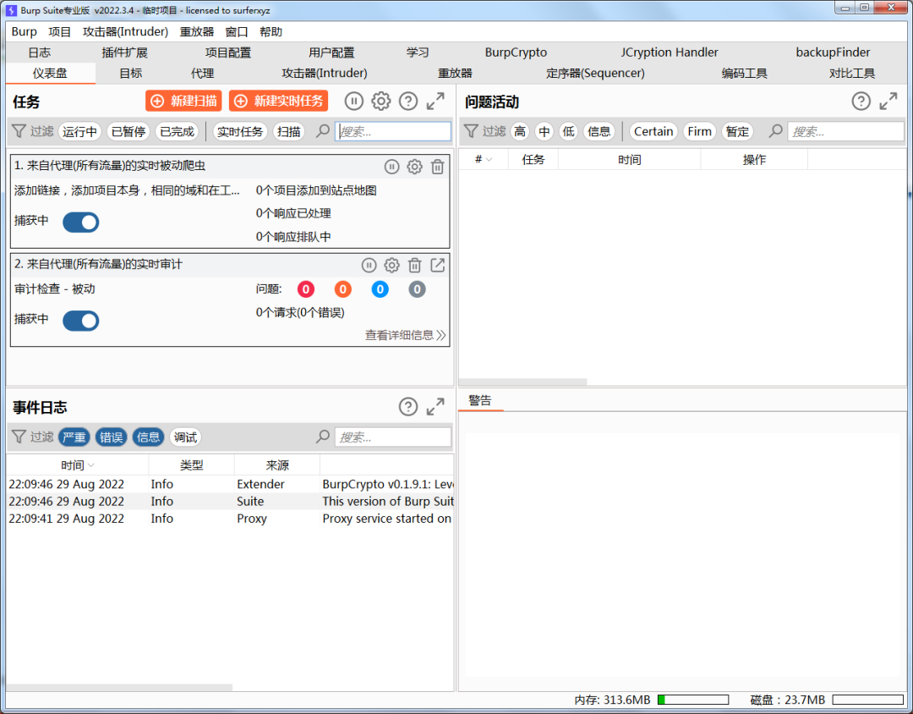Image resolution: width=913 pixels, height=714 pixels.
Task: Toggle the 错误 event log filter
Action: point(112,437)
